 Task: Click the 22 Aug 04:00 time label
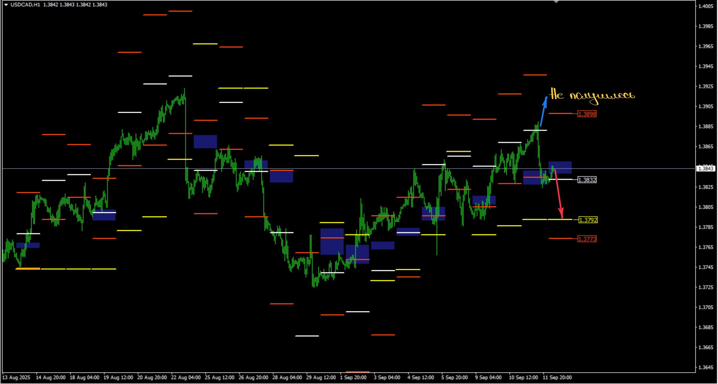click(x=186, y=378)
